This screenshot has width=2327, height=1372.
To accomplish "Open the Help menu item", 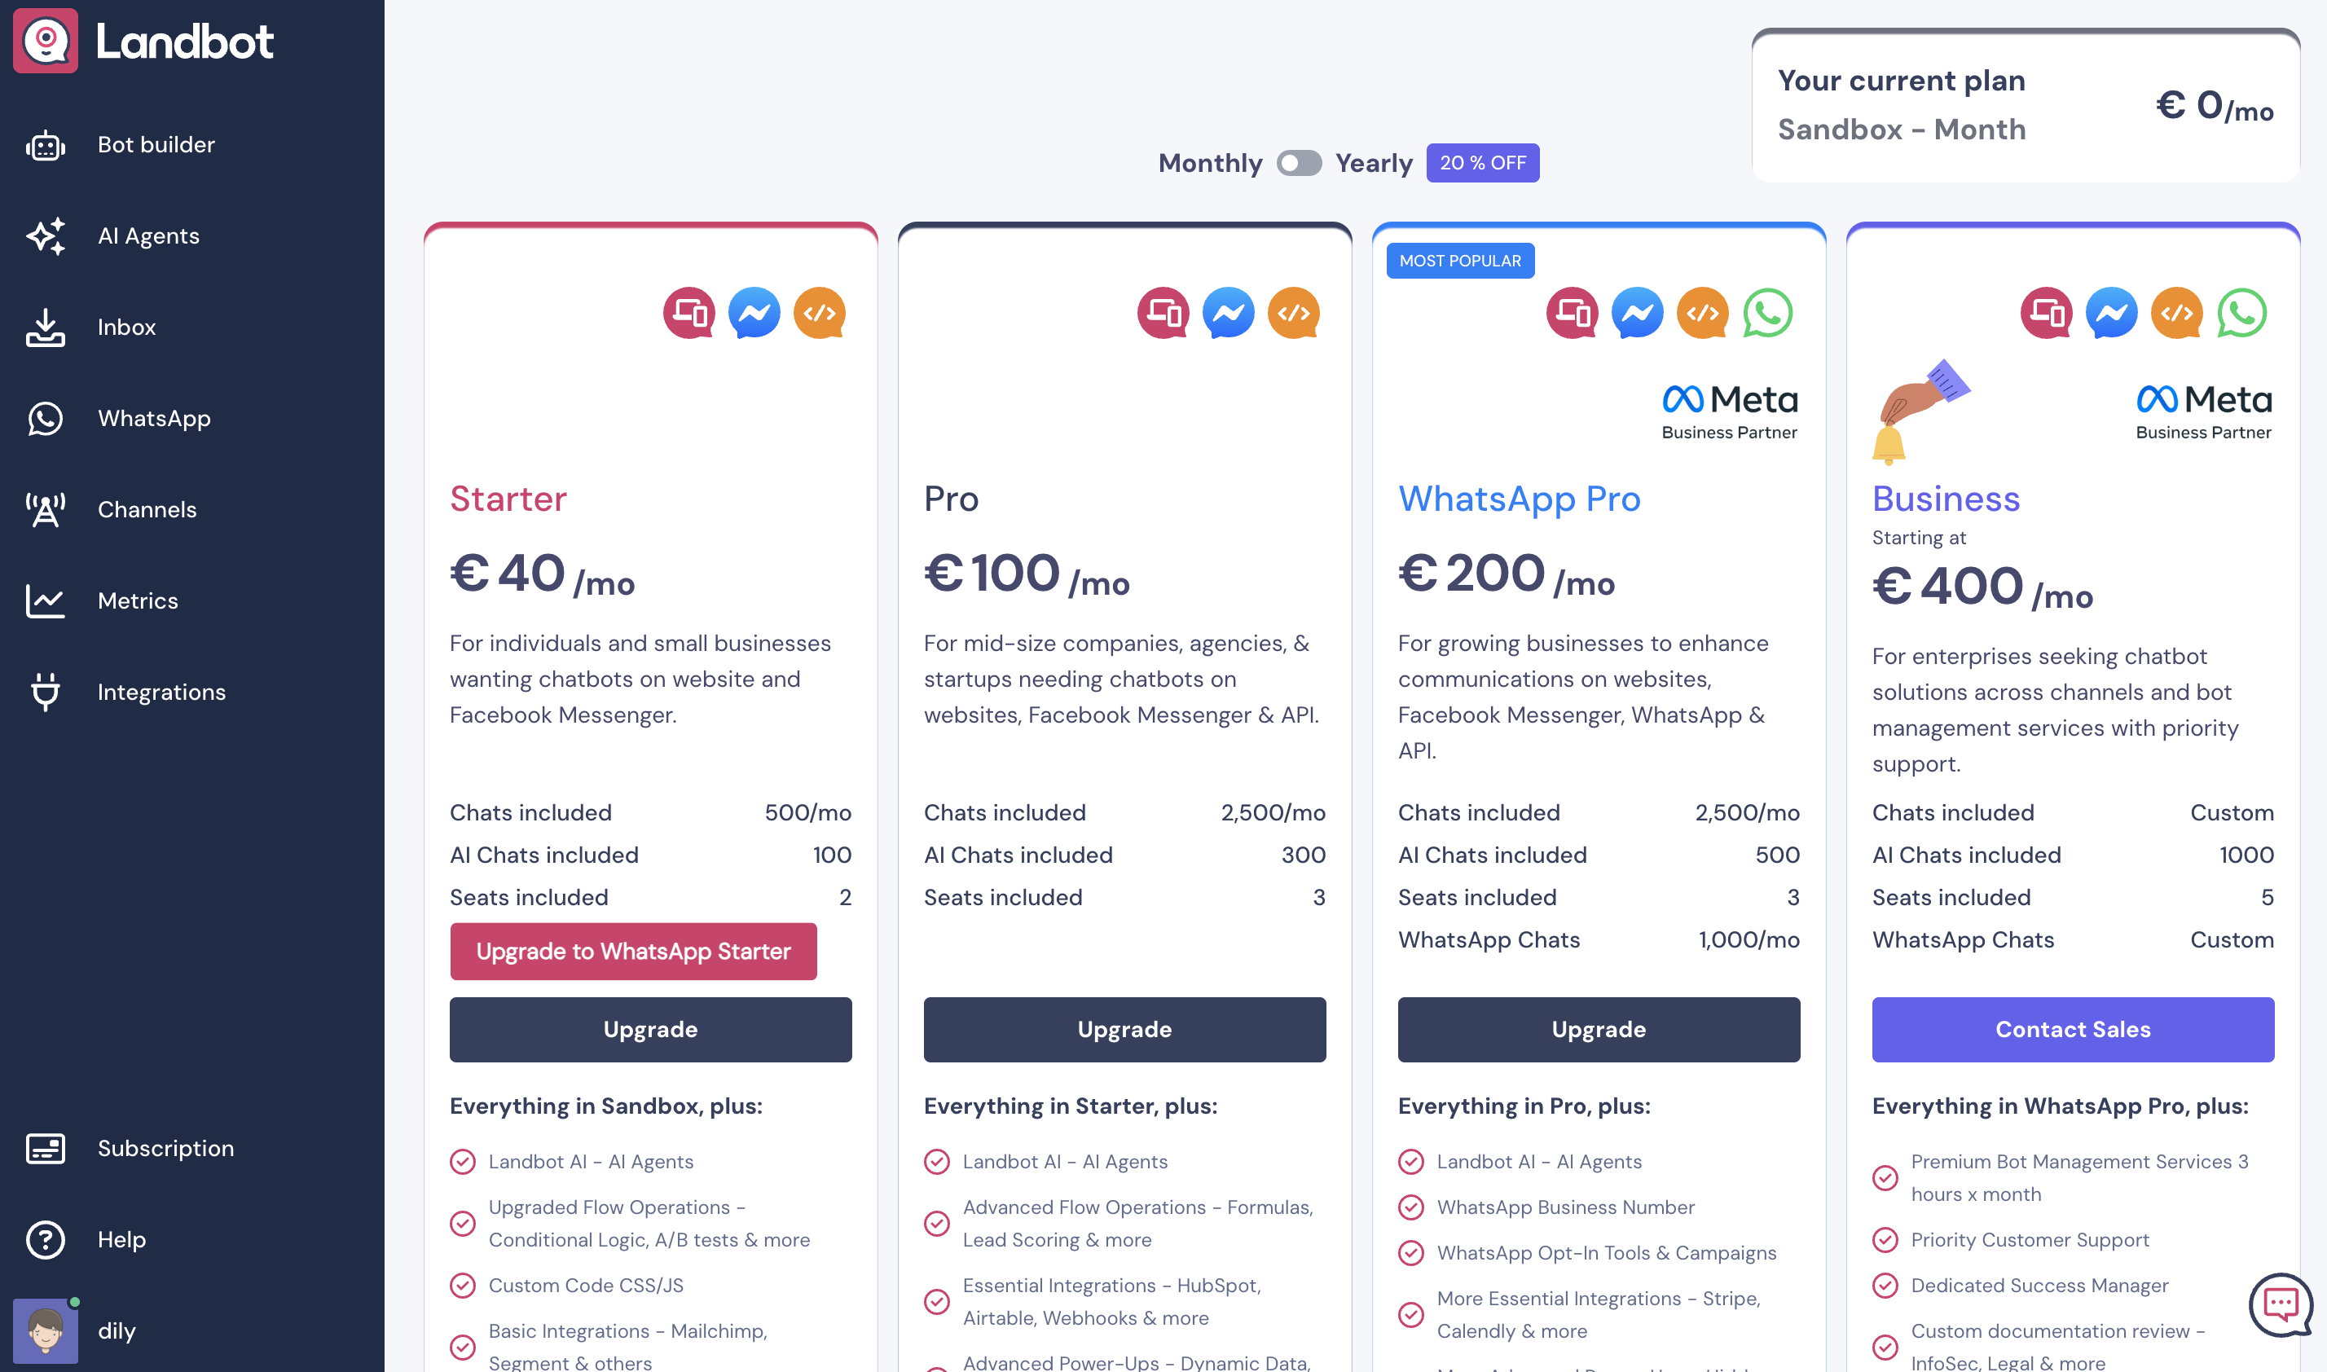I will pos(121,1239).
